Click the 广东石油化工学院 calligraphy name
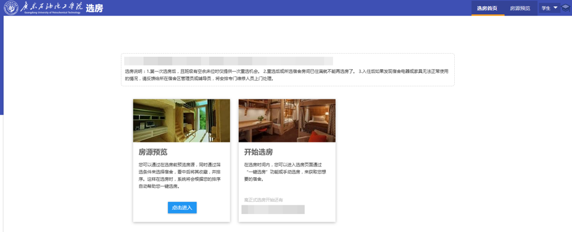Screen dimensions: 572x232 tap(52, 6)
